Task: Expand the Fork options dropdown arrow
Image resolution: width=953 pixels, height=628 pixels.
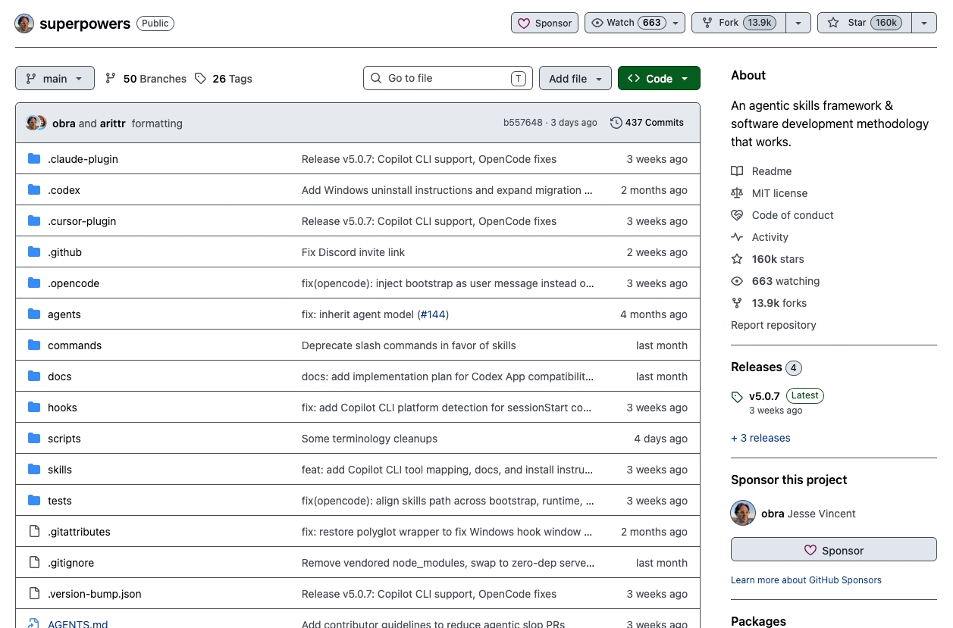Action: 798,23
